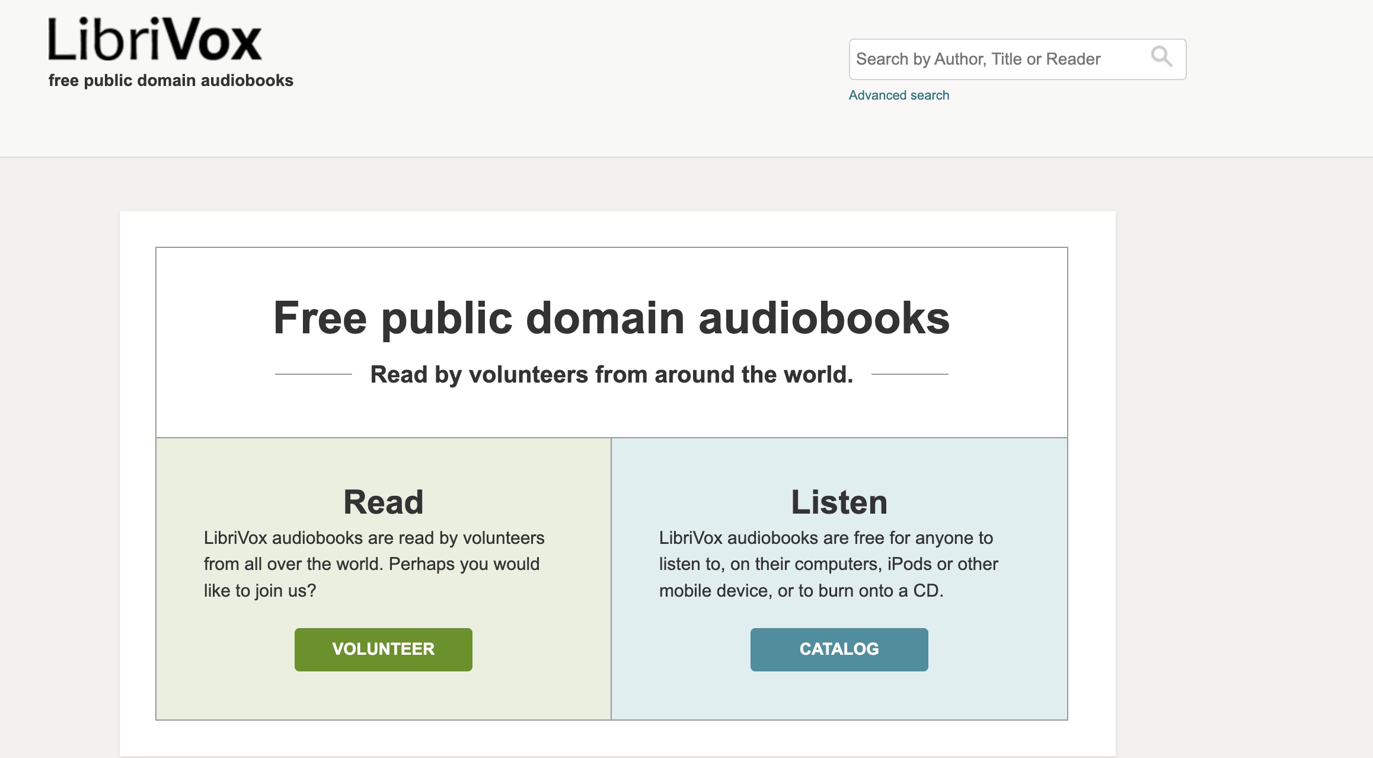Click the decorative line right of the subtitle
1373x758 pixels.
[909, 374]
